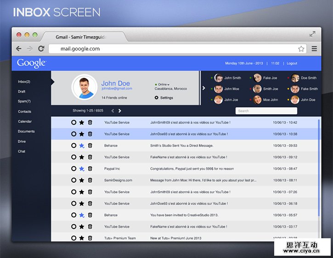
Task: Click the browser reload icon
Action: pos(41,49)
